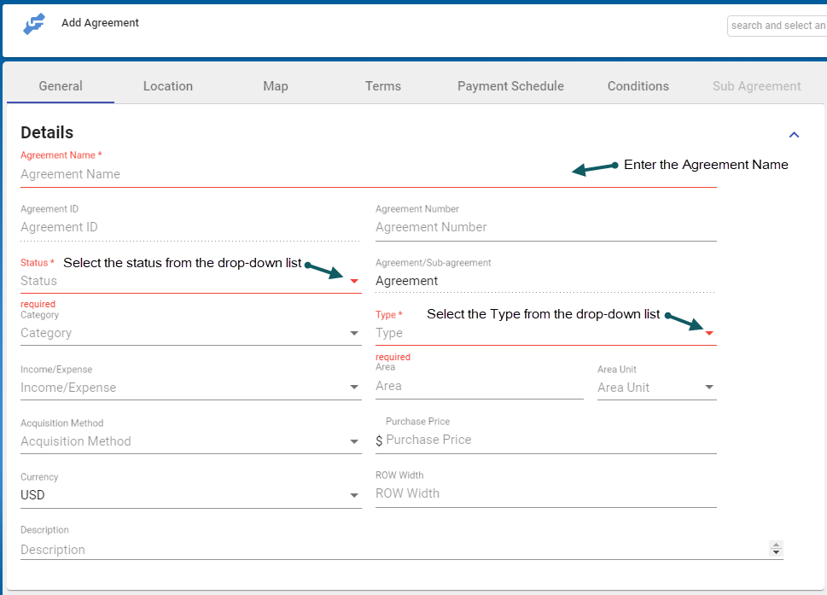Image resolution: width=827 pixels, height=595 pixels.
Task: Click the Agreement Name input field
Action: click(x=290, y=174)
